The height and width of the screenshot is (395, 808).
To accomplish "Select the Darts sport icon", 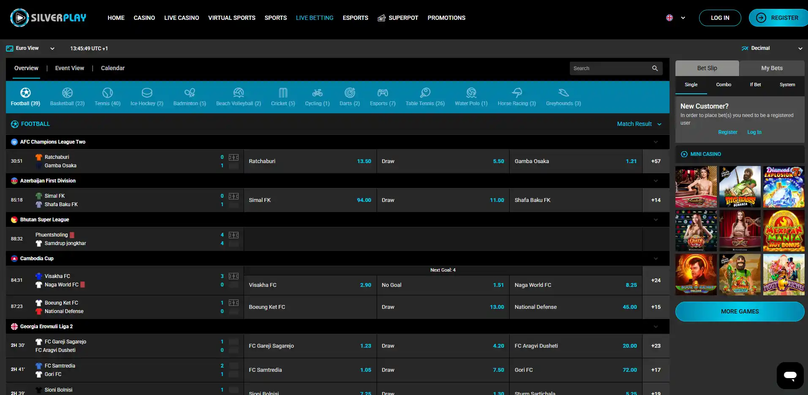I will 350,93.
